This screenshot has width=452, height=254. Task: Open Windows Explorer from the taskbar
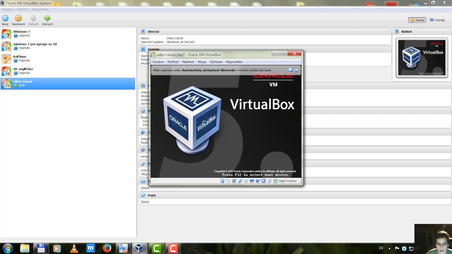[24, 248]
